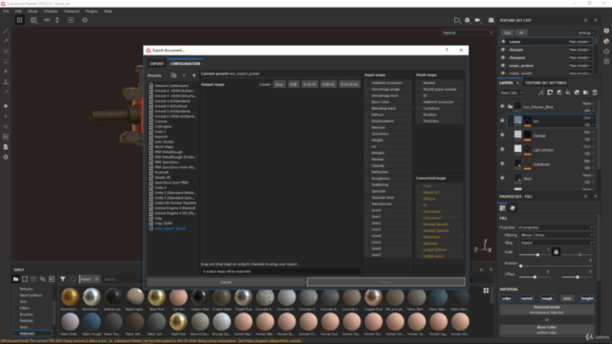
Task: Open the Tiling Repeat dropdown
Action: click(556, 243)
